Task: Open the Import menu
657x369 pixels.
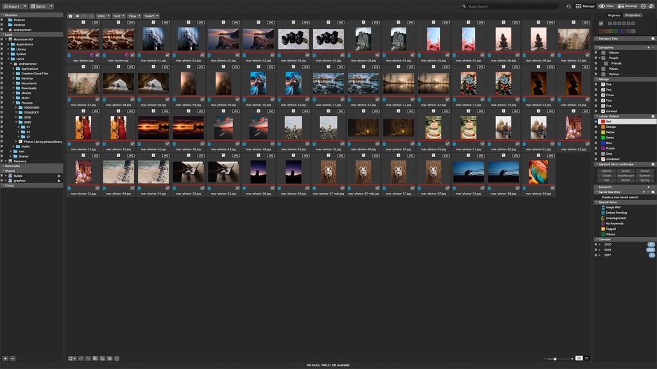Action: tap(12, 6)
